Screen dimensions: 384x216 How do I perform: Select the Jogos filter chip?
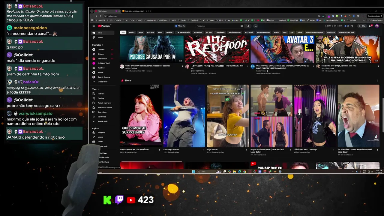pyautogui.click(x=141, y=32)
